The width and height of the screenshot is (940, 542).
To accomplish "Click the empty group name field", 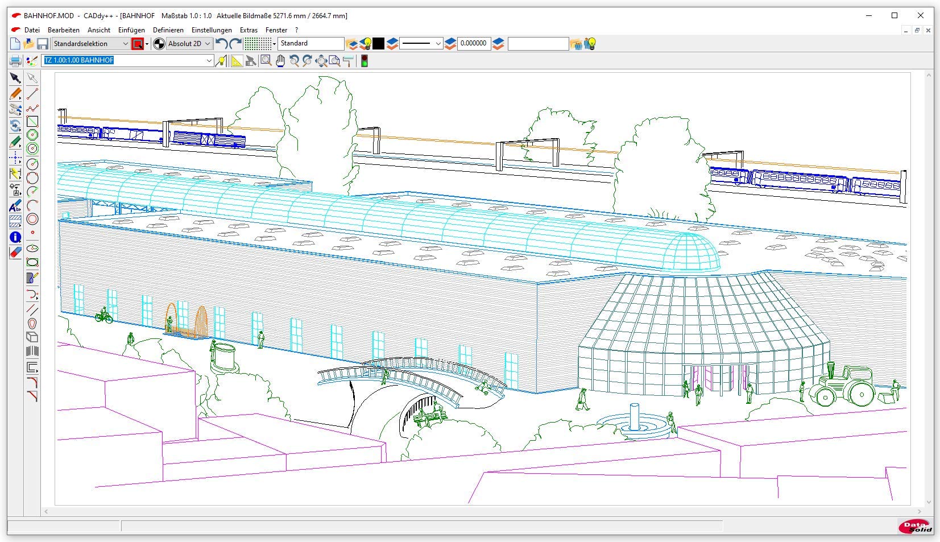I will tap(538, 44).
